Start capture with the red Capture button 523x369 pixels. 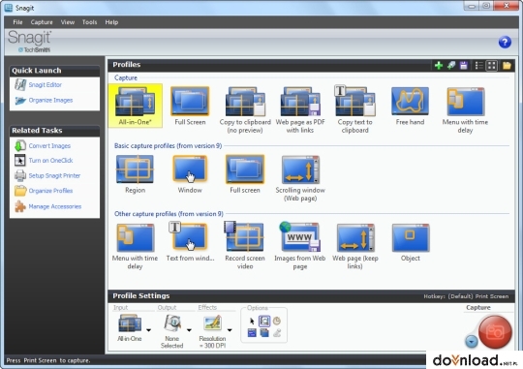(x=495, y=332)
